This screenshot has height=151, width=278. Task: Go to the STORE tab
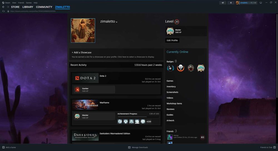[x=15, y=7]
